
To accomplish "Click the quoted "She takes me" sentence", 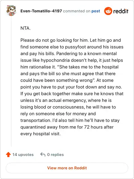I will (x=69, y=73).
